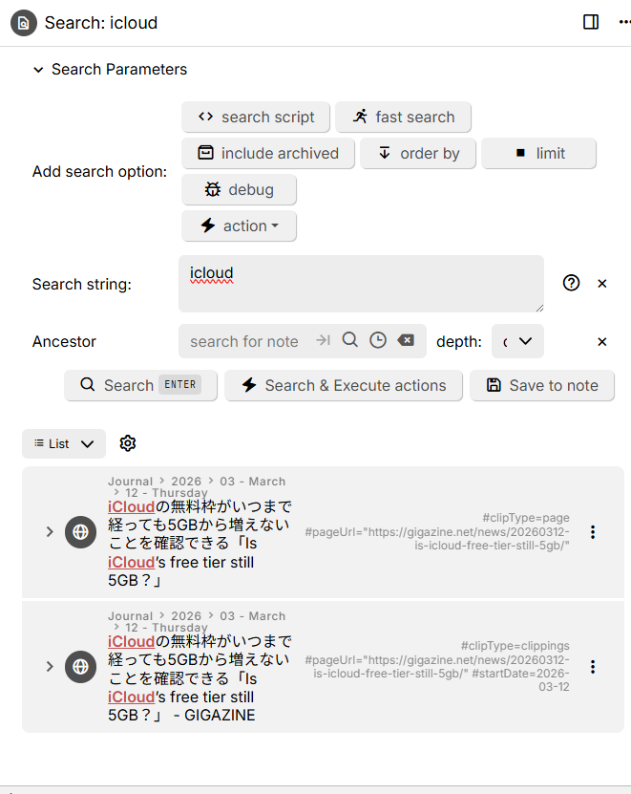
Task: Expand the first search result note
Action: click(x=50, y=532)
